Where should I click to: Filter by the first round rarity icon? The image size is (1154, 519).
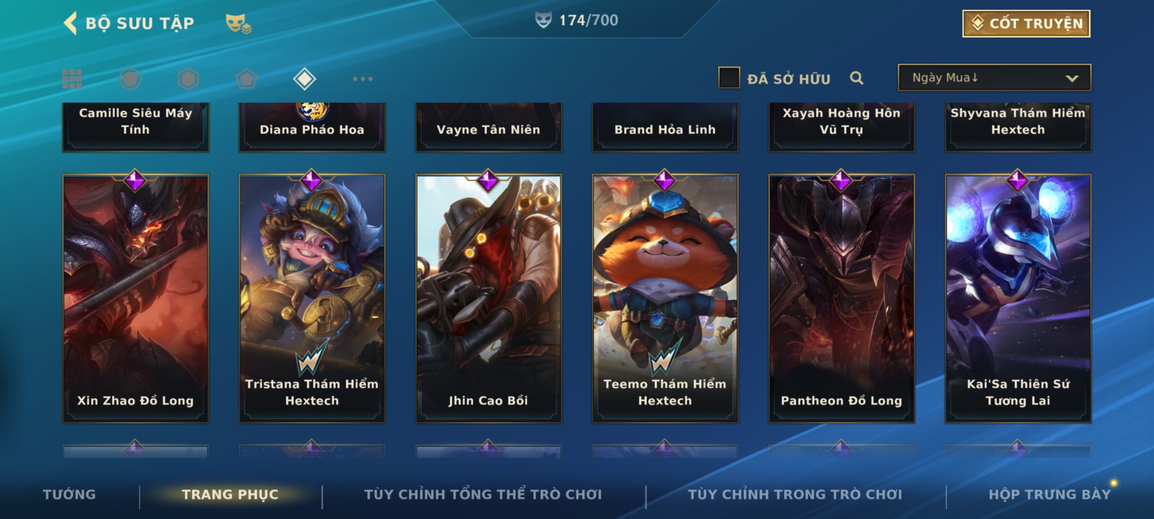[130, 79]
